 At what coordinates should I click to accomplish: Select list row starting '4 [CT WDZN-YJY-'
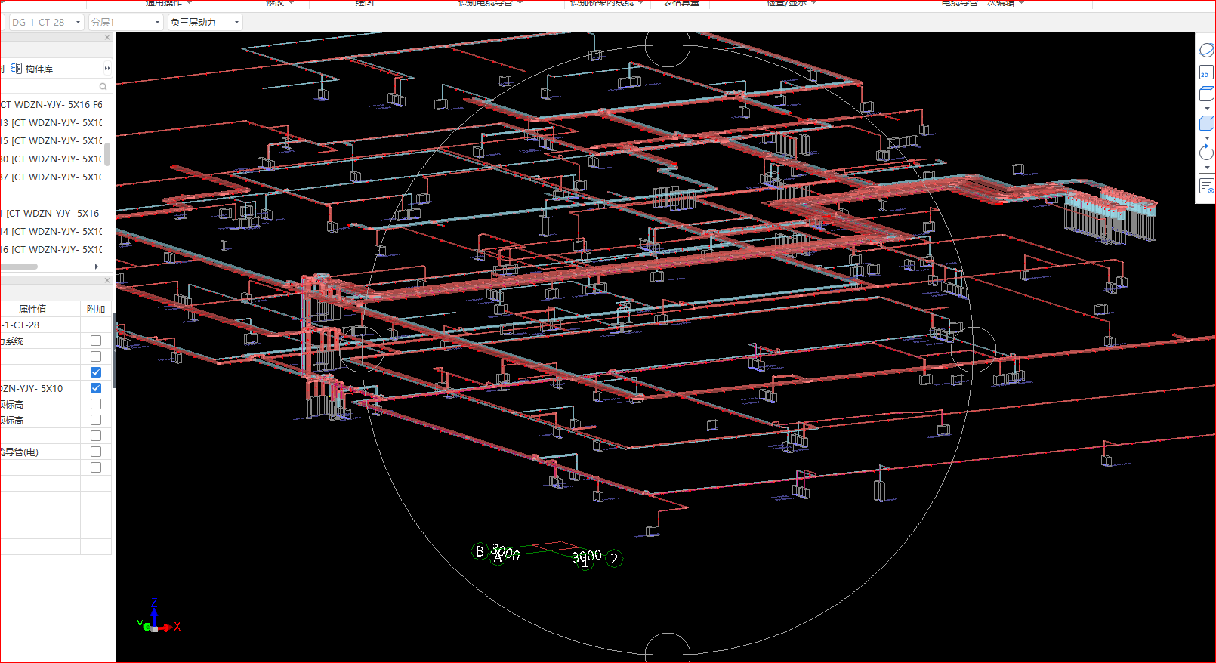pos(51,232)
